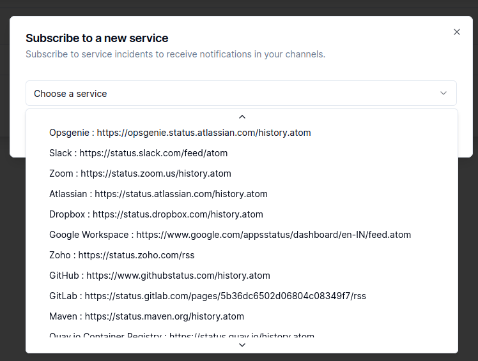Choose the Zoom service option
The image size is (478, 361).
click(242, 173)
